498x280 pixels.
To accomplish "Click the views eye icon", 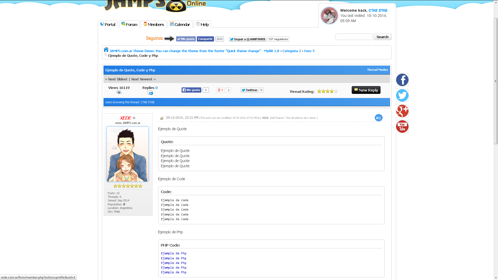I will [119, 93].
